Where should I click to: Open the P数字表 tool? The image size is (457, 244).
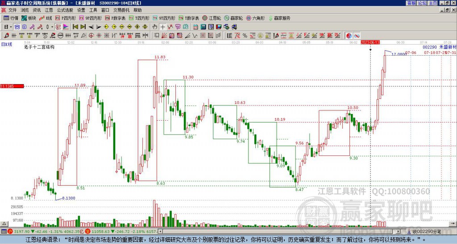[x=116, y=18]
